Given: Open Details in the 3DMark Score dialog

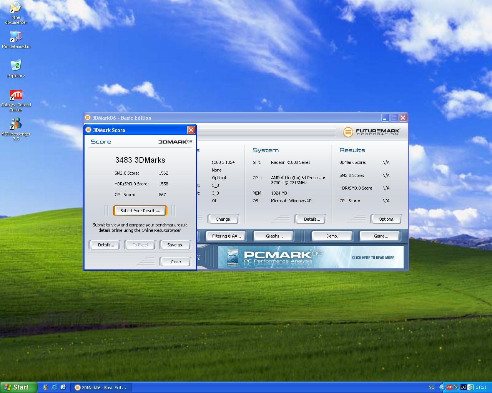Looking at the screenshot, I should click(105, 245).
